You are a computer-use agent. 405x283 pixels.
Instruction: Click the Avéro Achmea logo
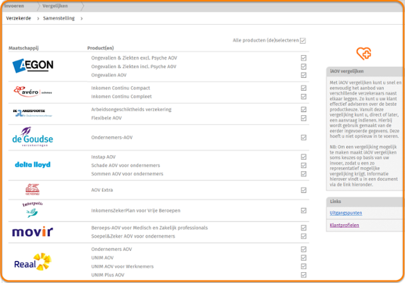(x=32, y=91)
